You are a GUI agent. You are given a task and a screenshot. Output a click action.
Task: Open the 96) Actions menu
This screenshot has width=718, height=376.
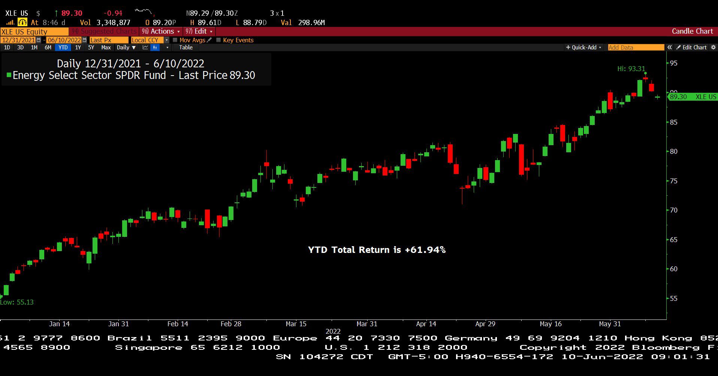click(x=161, y=31)
